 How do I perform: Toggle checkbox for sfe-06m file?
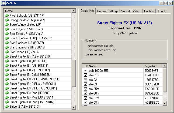point(85,93)
